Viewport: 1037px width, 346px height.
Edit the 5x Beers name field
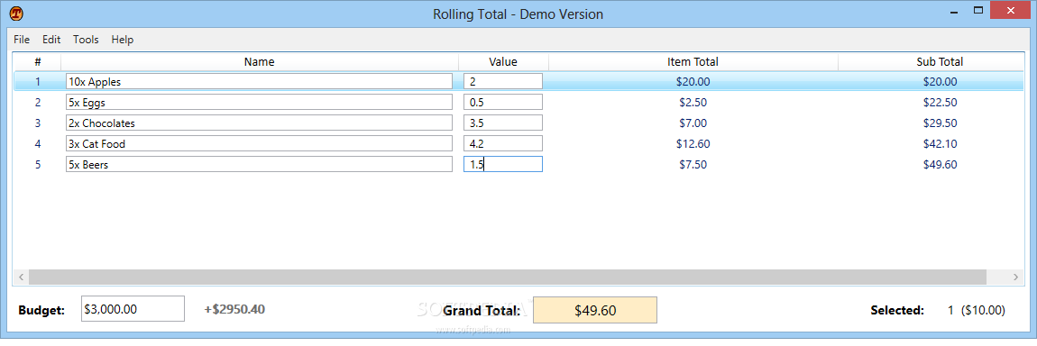click(260, 164)
